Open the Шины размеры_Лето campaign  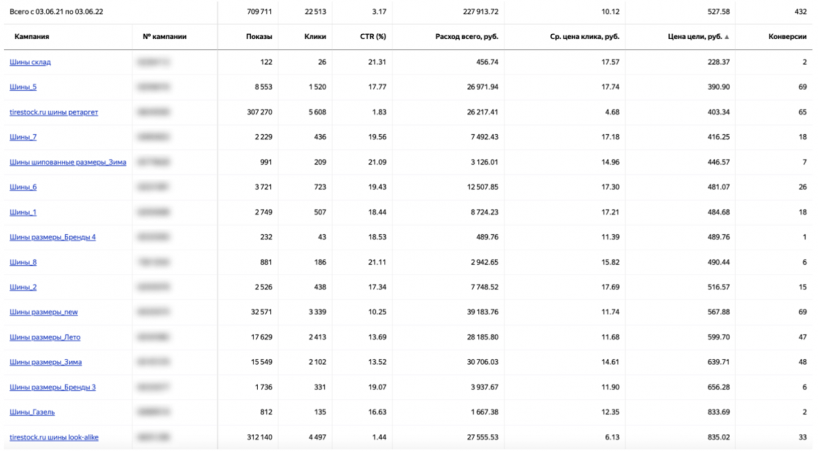[45, 337]
